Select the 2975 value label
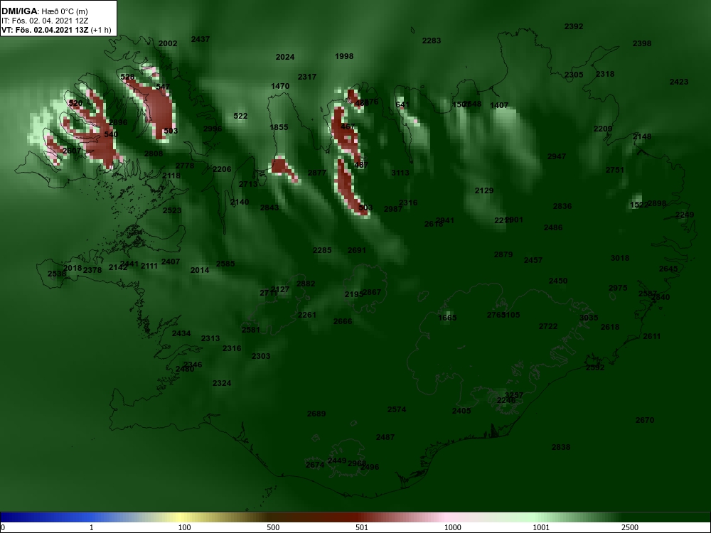 [x=618, y=288]
